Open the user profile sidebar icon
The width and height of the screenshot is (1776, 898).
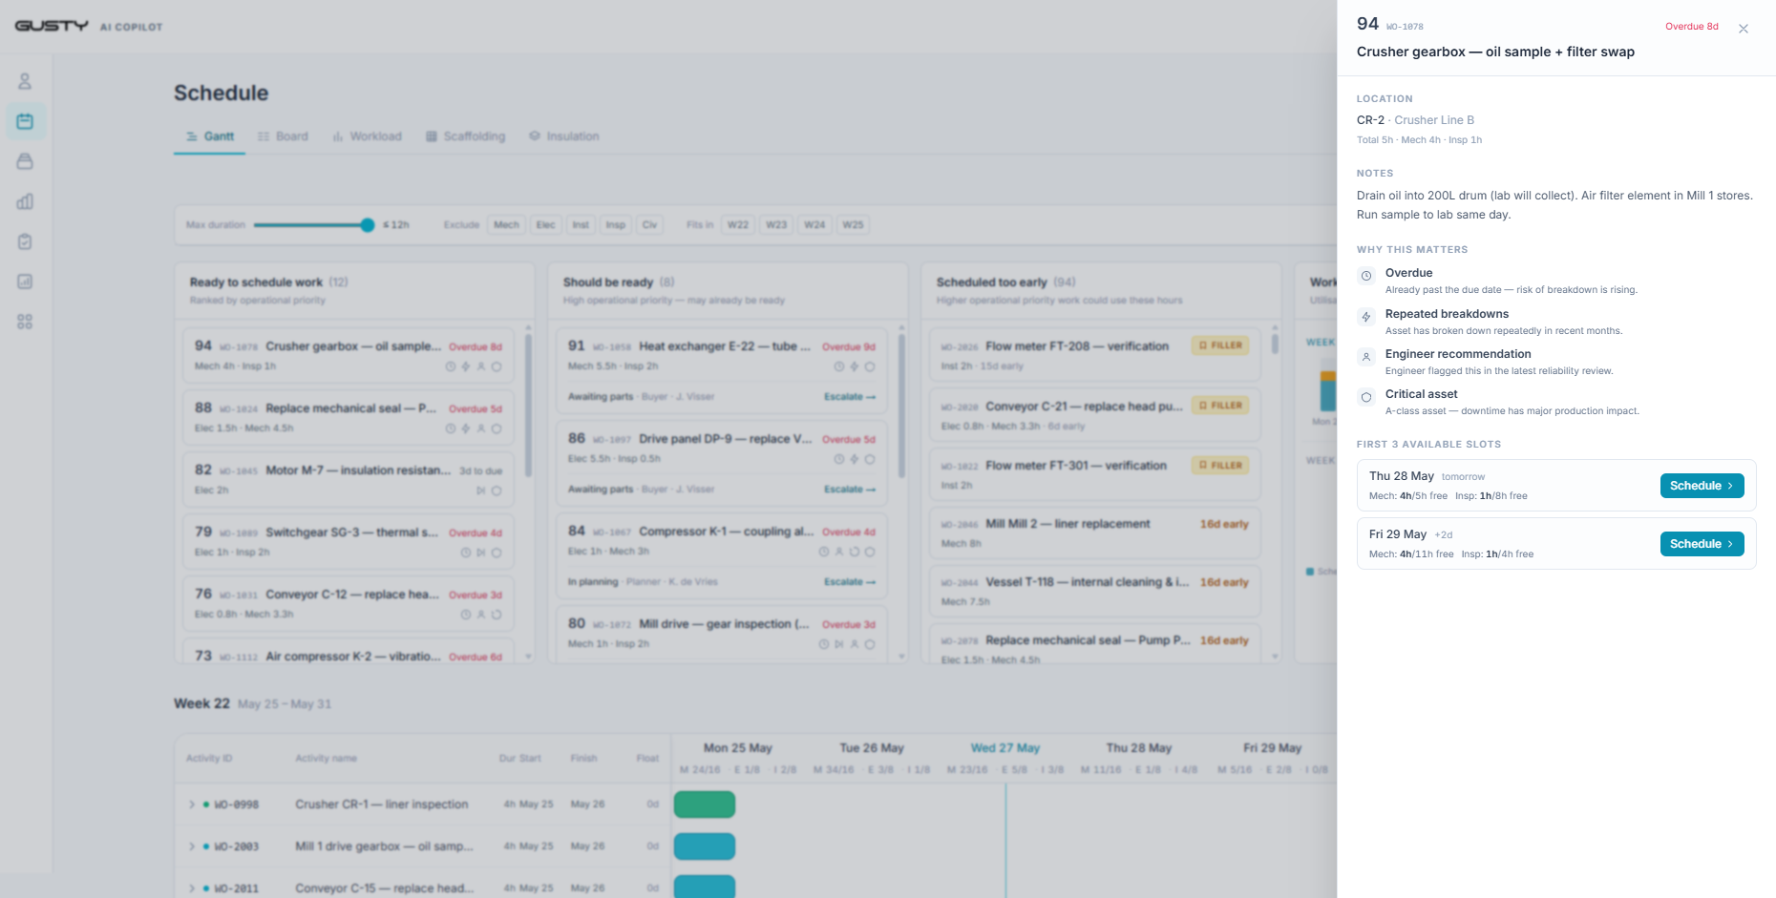[25, 82]
